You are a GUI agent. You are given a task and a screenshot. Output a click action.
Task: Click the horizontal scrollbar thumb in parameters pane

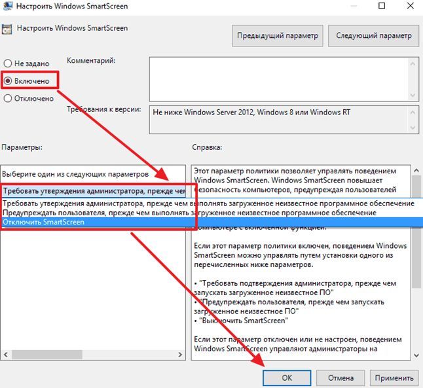coord(47,354)
